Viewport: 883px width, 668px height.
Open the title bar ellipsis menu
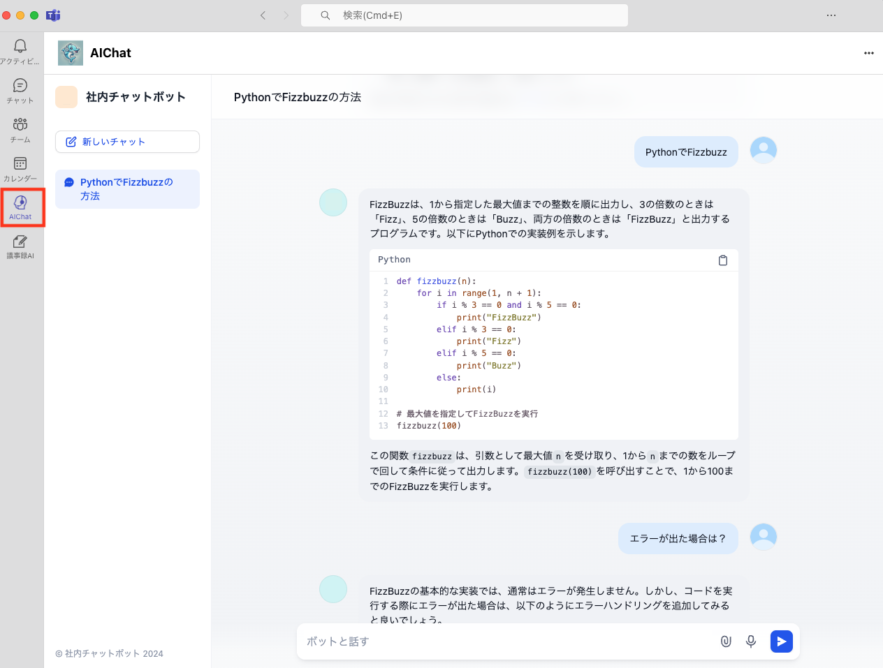click(831, 15)
